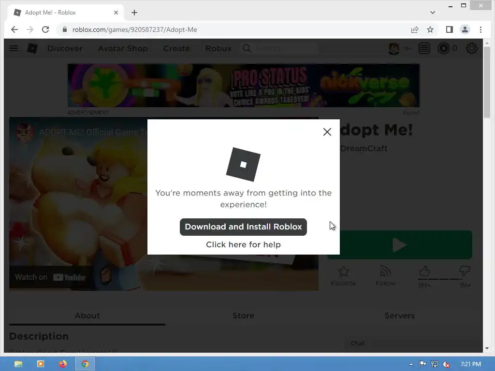Open File Explorer from taskbar
This screenshot has height=371, width=495.
18,364
